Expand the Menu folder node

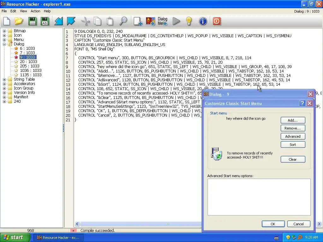(4, 40)
